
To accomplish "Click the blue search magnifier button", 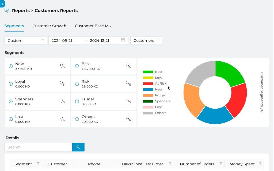I will tap(78, 147).
